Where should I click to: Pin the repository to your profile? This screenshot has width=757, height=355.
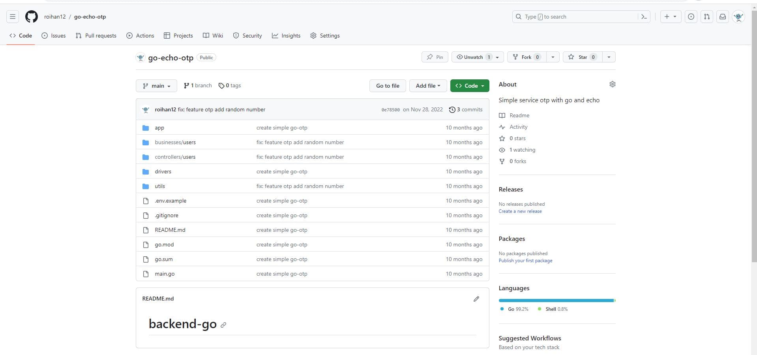click(435, 57)
